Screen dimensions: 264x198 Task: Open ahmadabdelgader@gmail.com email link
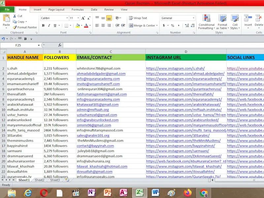[101, 74]
